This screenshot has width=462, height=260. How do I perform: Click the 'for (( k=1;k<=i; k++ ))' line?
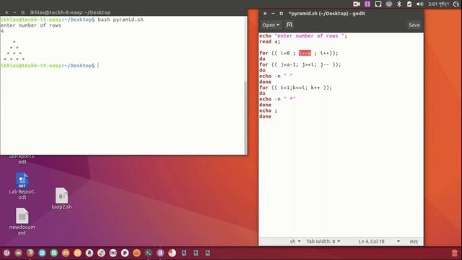[x=295, y=87]
